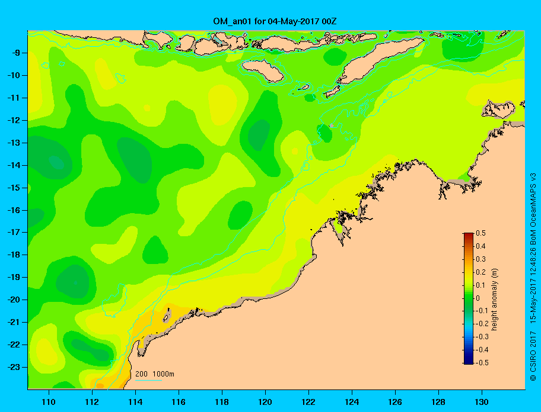
Task: Click the height anomaly (m) axis label
Action: [x=495, y=299]
